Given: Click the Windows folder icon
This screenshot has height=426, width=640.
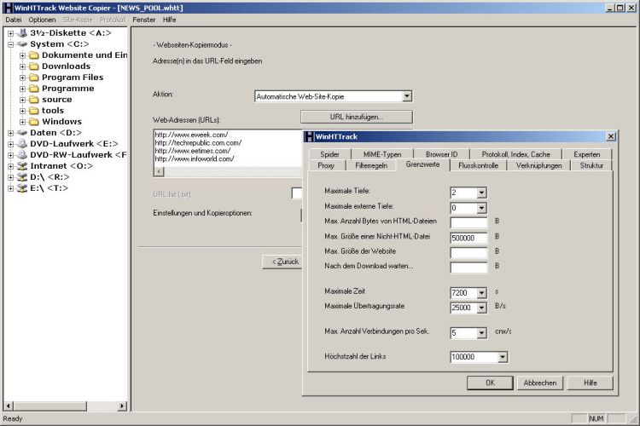Looking at the screenshot, I should coord(34,122).
